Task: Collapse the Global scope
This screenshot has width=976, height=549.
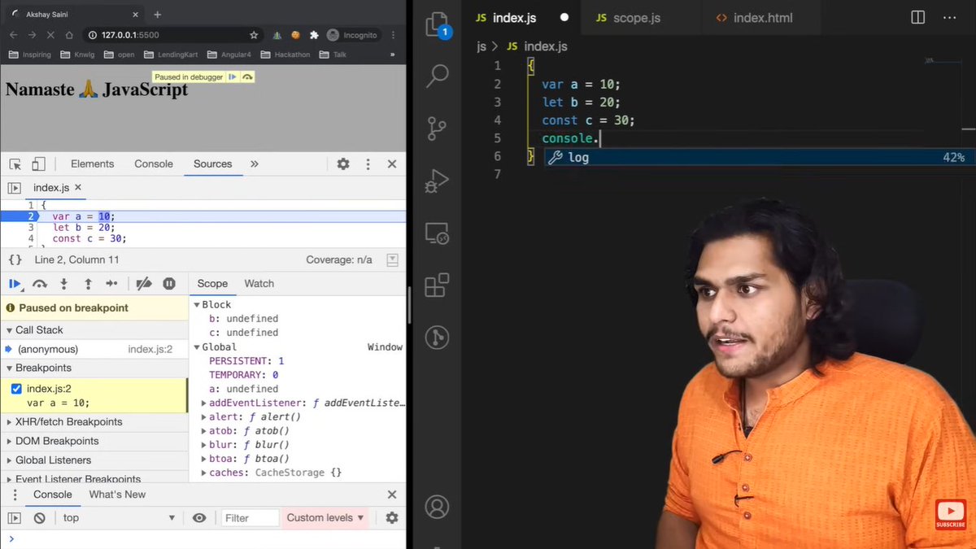Action: [197, 347]
